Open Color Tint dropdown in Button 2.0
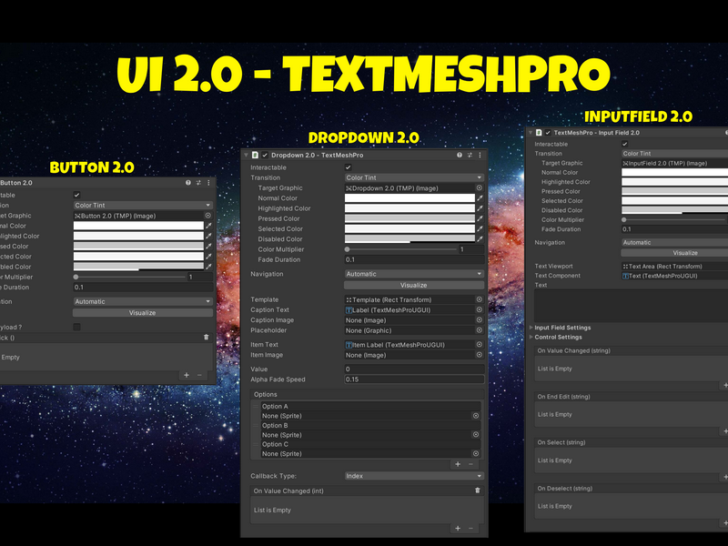The height and width of the screenshot is (546, 728). tap(143, 206)
